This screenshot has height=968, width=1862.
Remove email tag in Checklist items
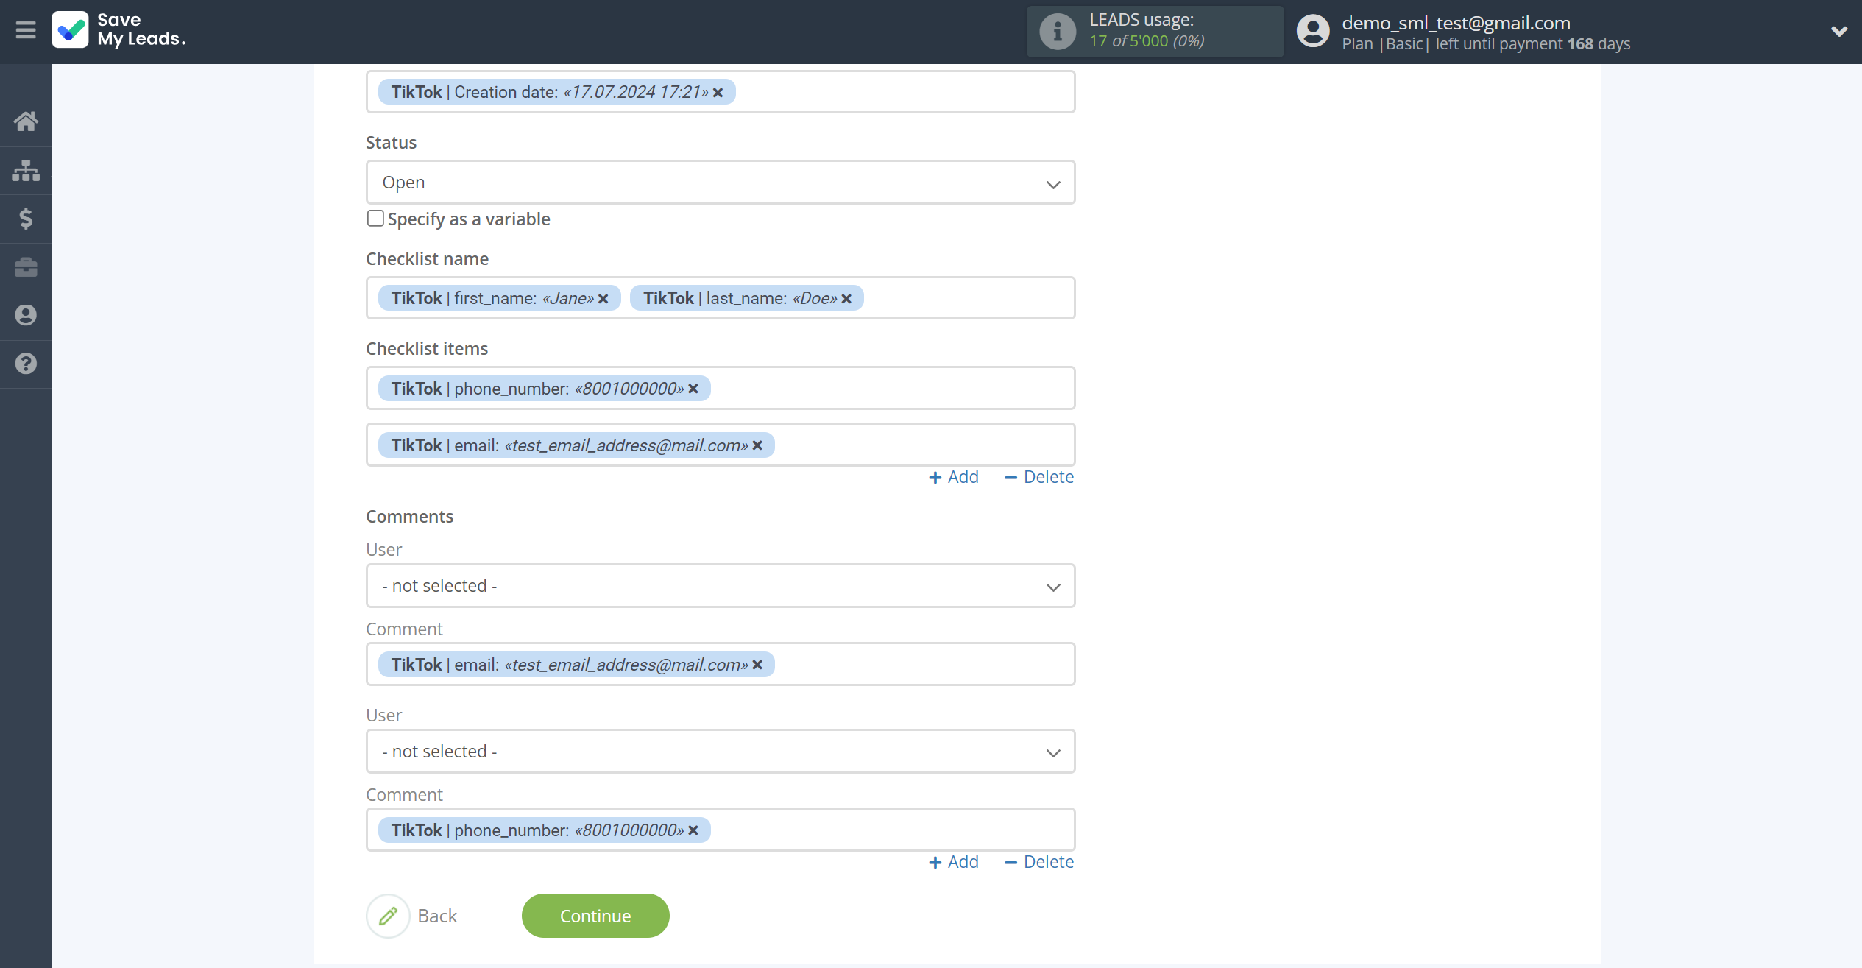[757, 445]
